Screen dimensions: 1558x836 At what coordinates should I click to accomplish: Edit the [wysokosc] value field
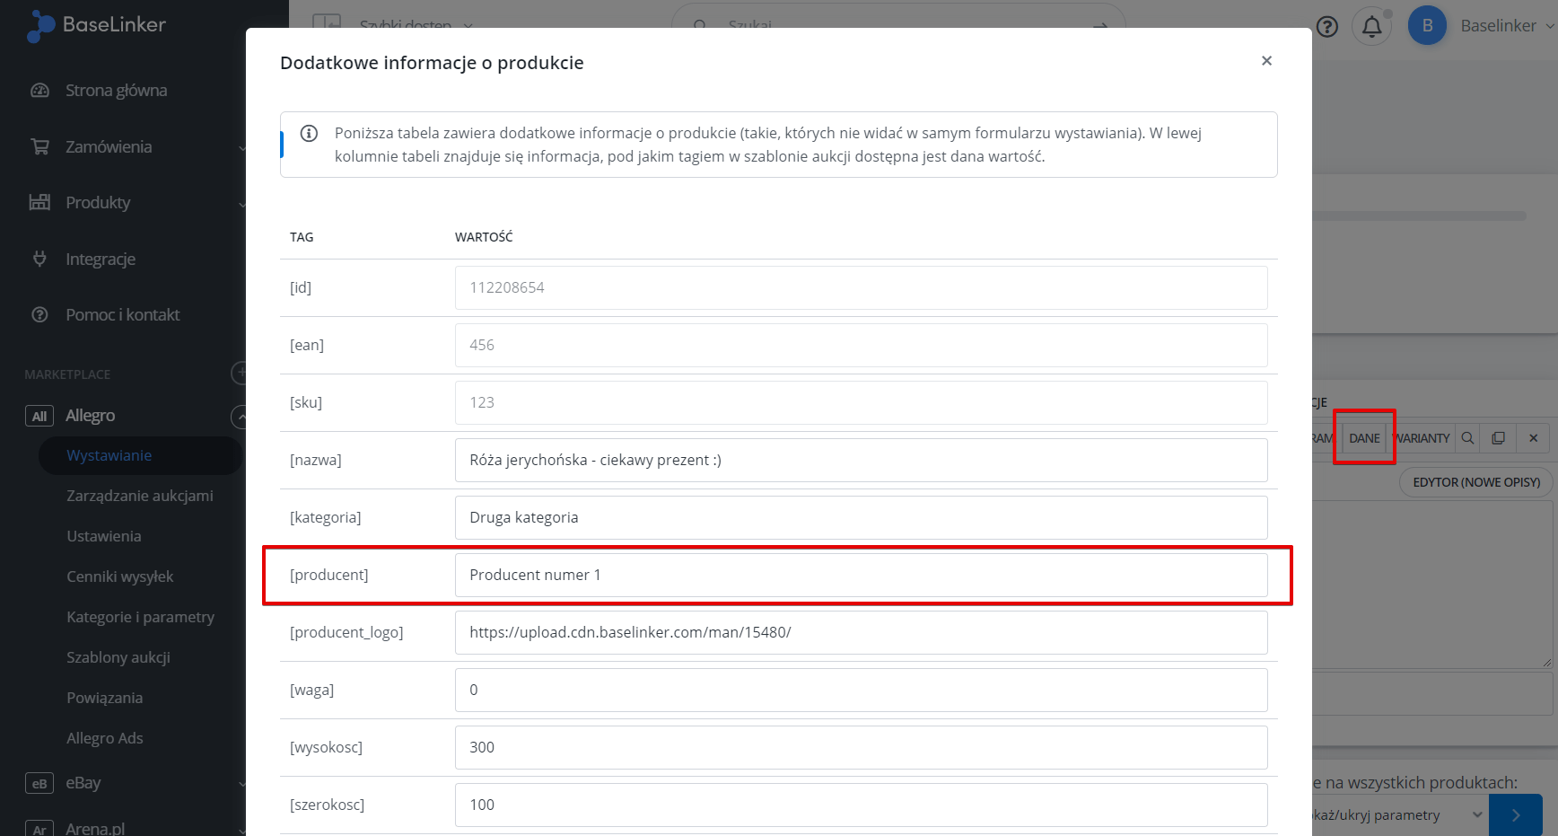(861, 748)
